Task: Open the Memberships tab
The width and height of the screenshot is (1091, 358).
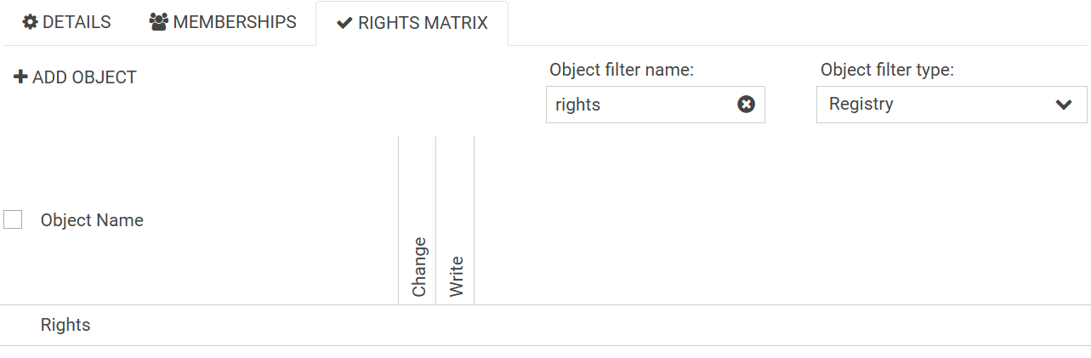Action: pyautogui.click(x=223, y=23)
